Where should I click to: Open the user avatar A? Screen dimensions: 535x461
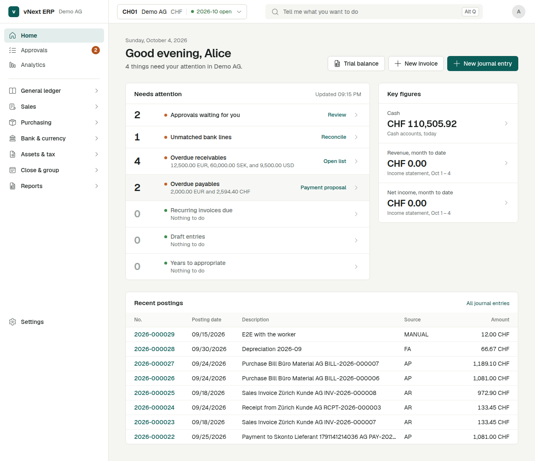[519, 12]
